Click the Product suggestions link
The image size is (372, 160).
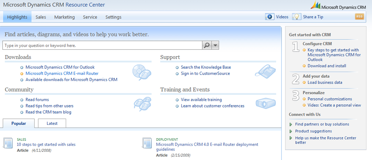pos(314,131)
